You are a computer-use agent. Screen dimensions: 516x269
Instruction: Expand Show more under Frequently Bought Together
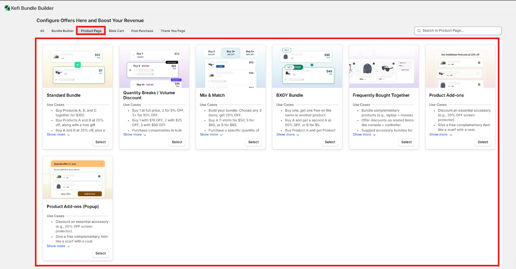coord(364,134)
